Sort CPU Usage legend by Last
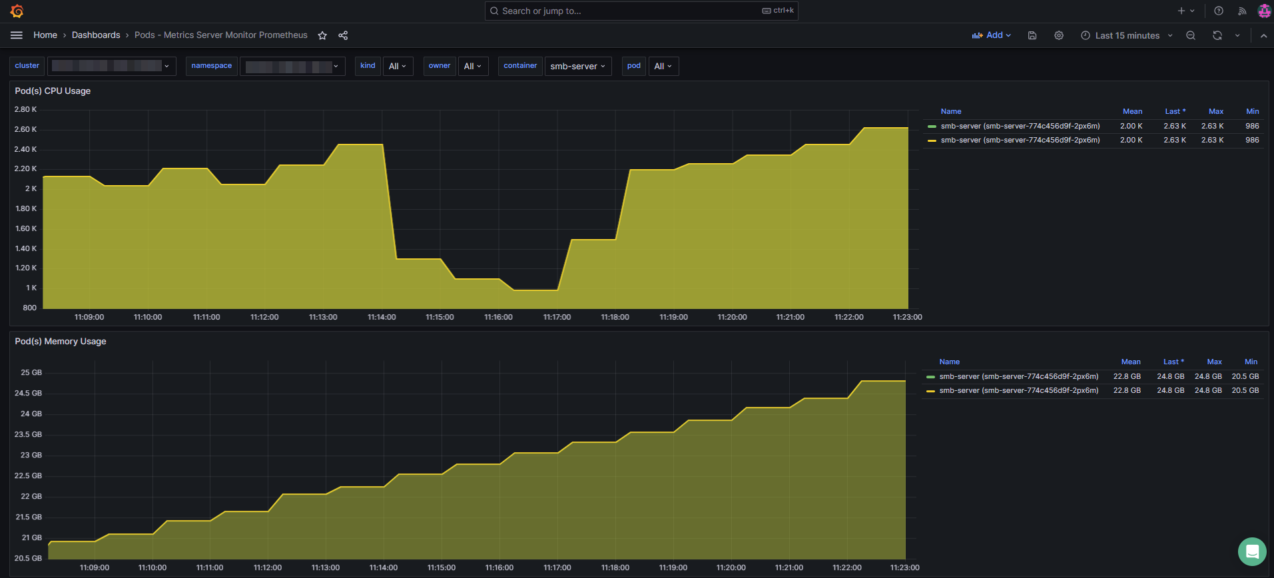This screenshot has width=1274, height=578. tap(1175, 111)
